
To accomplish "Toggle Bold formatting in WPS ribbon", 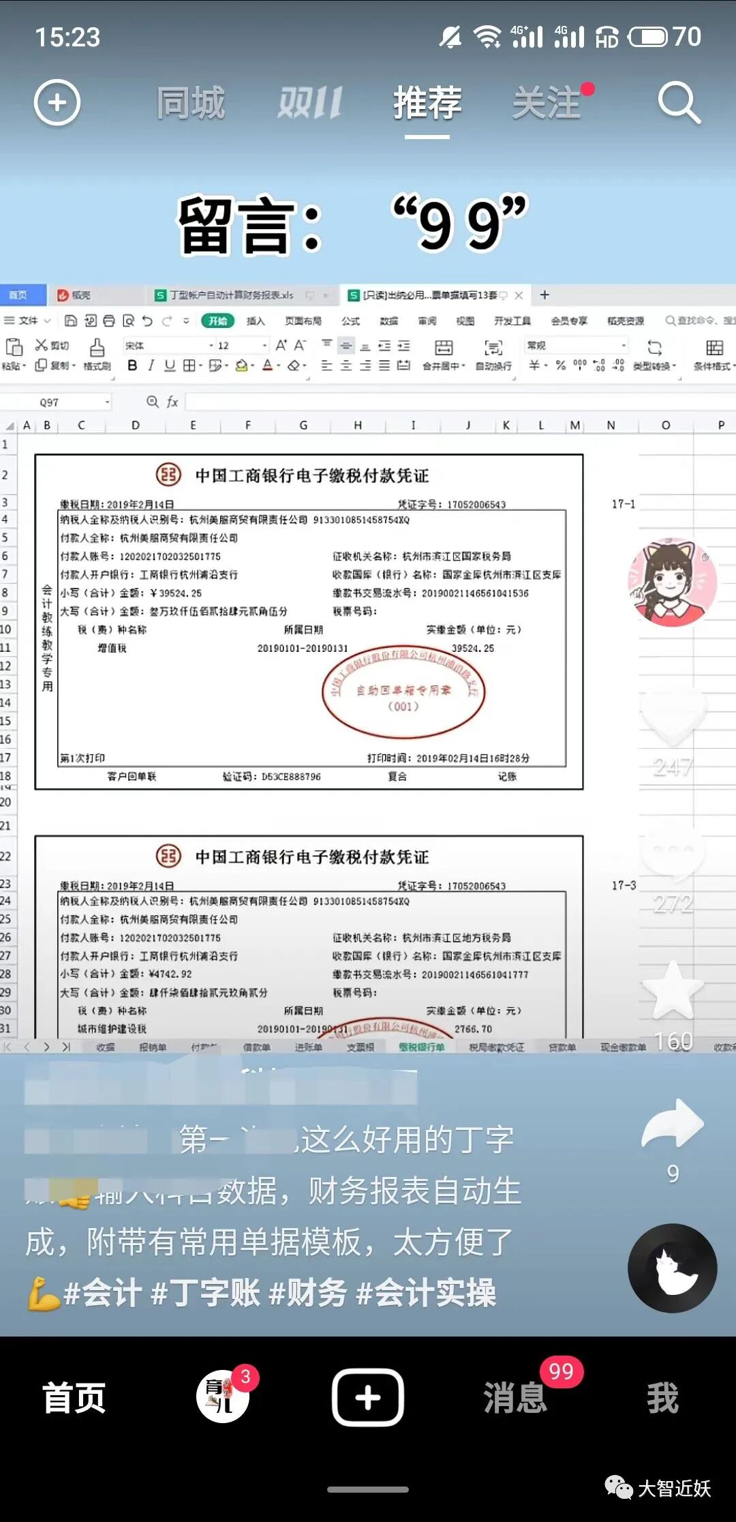I will pyautogui.click(x=132, y=365).
